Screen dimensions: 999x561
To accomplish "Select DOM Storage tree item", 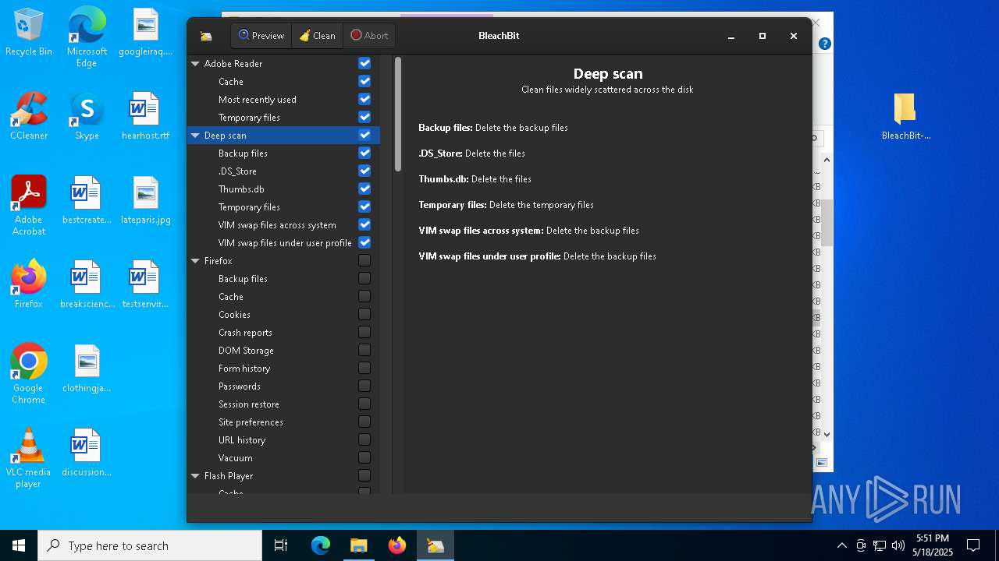I will tap(246, 351).
